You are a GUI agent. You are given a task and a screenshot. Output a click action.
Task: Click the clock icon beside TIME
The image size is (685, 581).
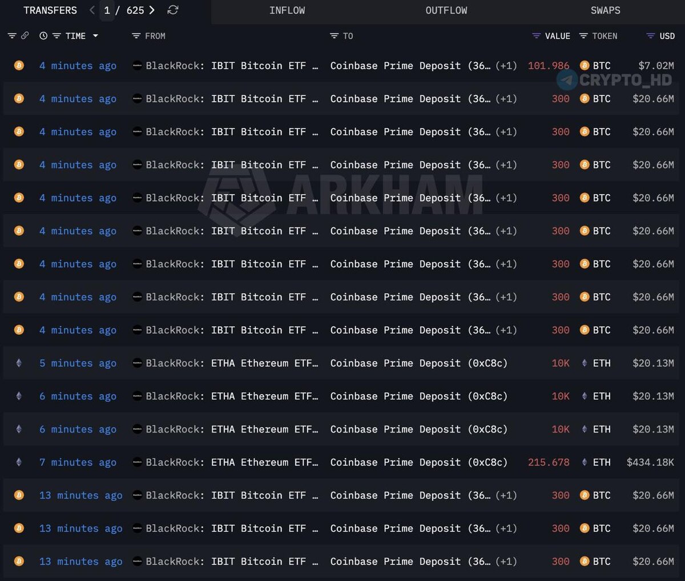(x=43, y=36)
